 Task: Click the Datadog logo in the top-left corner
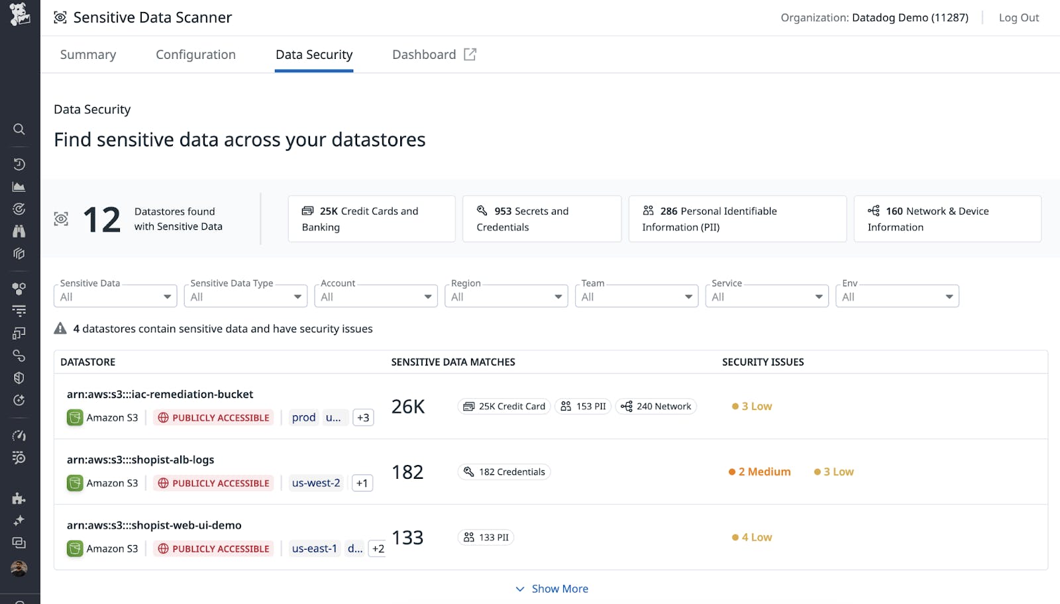pos(19,15)
